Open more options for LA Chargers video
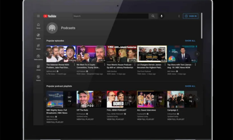The width and height of the screenshot is (233, 140). (x=165, y=64)
